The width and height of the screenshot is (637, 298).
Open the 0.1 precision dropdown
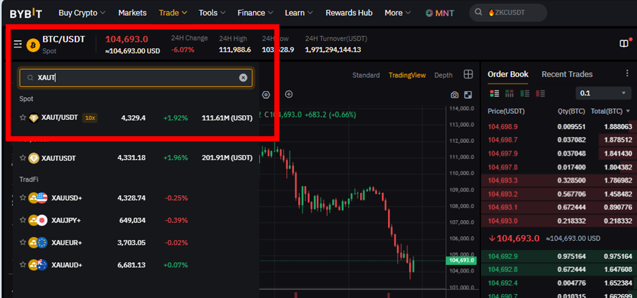[x=603, y=93]
